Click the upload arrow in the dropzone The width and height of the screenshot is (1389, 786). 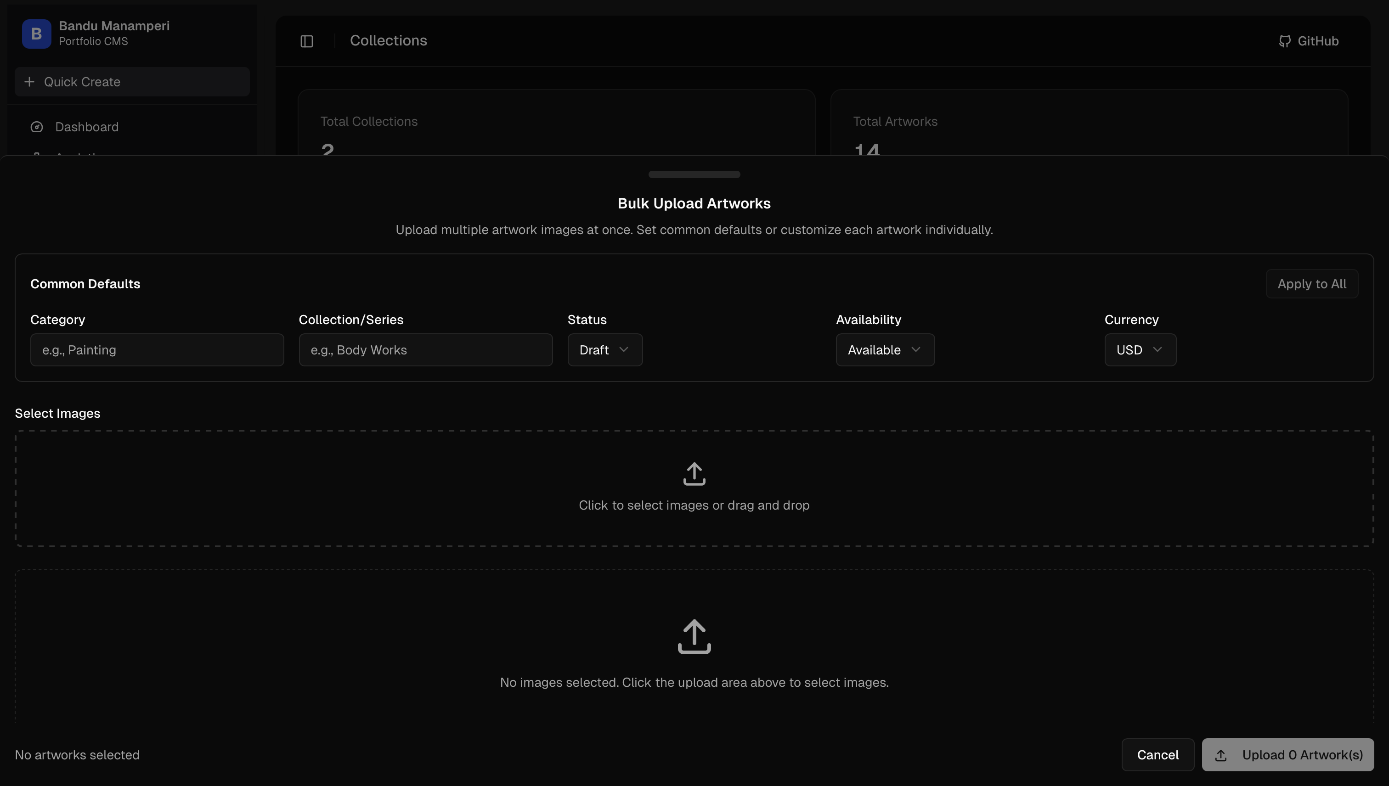694,473
